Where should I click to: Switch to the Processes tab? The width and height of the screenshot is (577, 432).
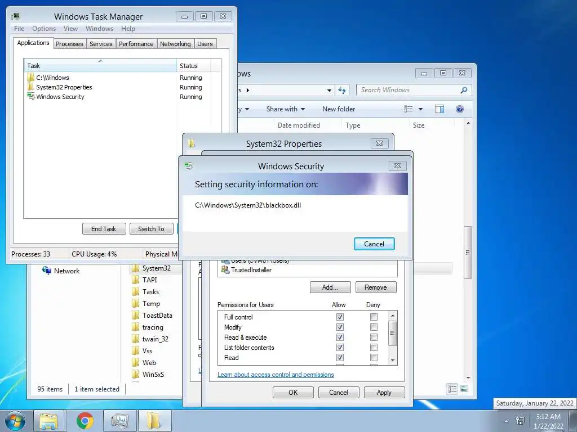coord(69,44)
